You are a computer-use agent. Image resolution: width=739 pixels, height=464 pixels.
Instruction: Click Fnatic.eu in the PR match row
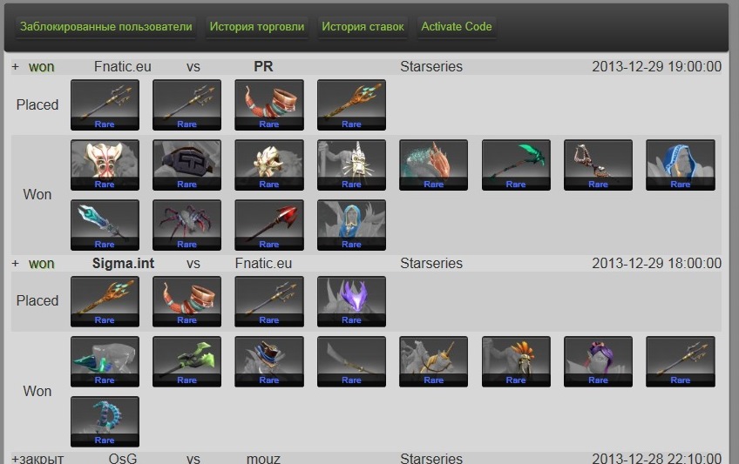tap(123, 67)
